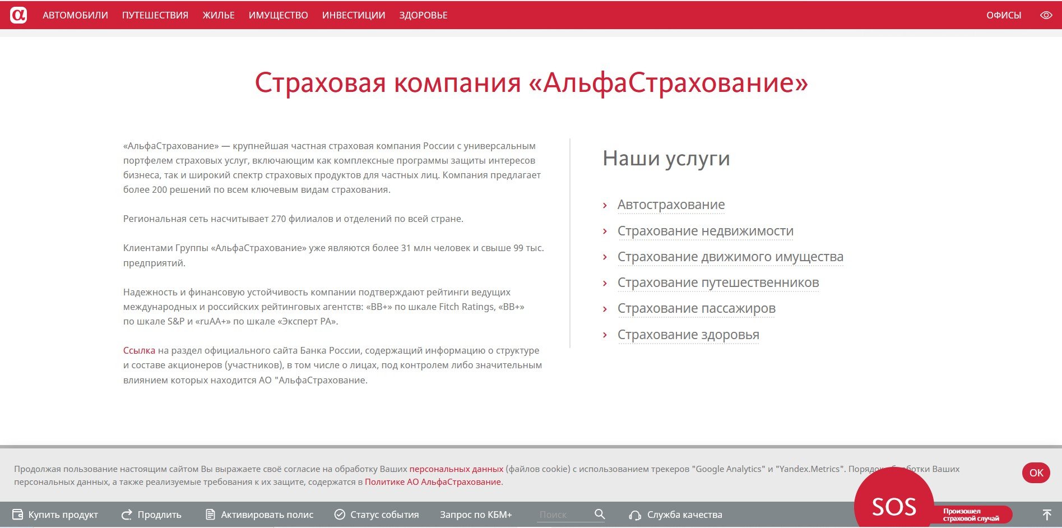Open the АВТОМОБИЛИ menu
The height and width of the screenshot is (528, 1062).
(x=75, y=15)
